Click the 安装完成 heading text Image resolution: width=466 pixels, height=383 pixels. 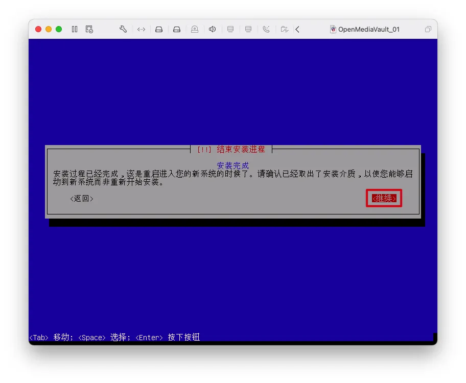[x=232, y=165]
